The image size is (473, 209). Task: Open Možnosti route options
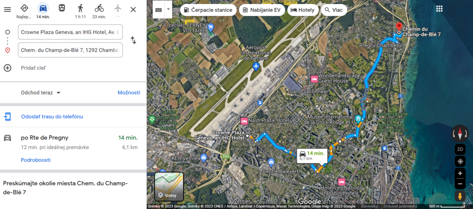[129, 93]
